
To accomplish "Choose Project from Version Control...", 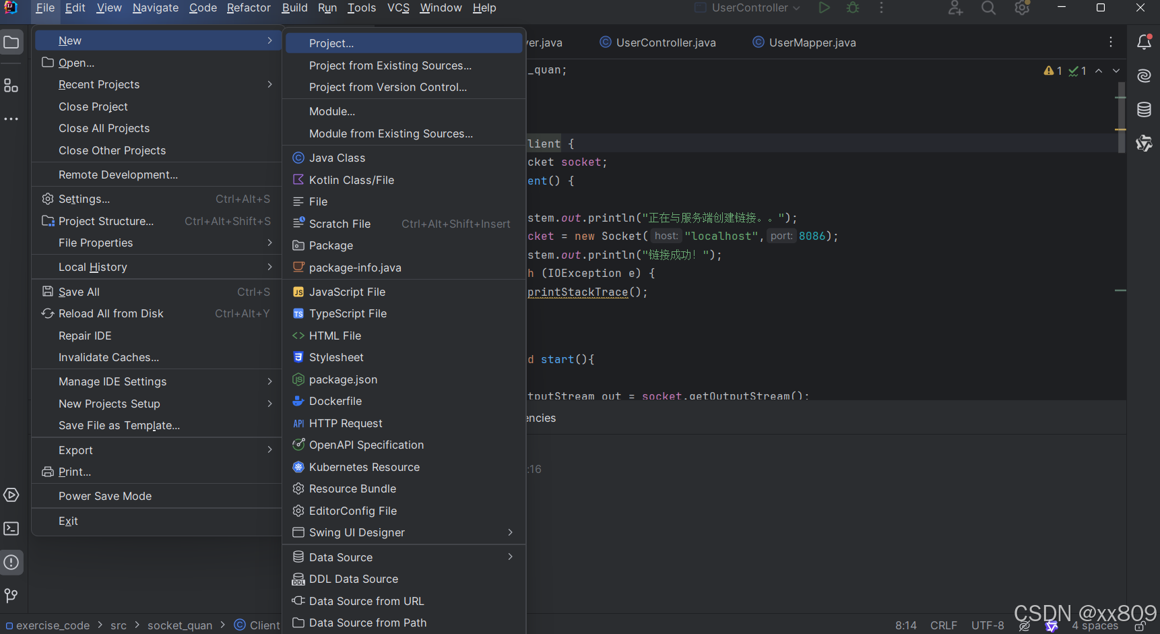I will (x=404, y=87).
